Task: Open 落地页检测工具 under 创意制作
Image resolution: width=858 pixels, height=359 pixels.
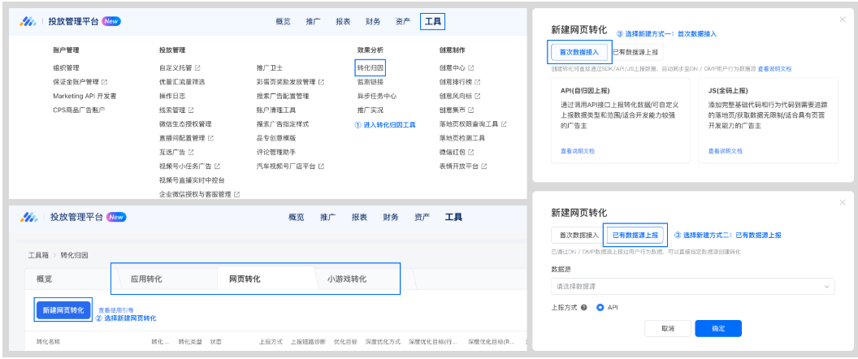Action: tap(461, 138)
